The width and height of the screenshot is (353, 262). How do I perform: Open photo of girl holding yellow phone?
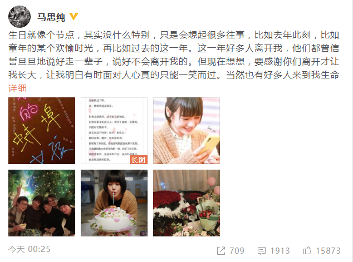(187, 131)
